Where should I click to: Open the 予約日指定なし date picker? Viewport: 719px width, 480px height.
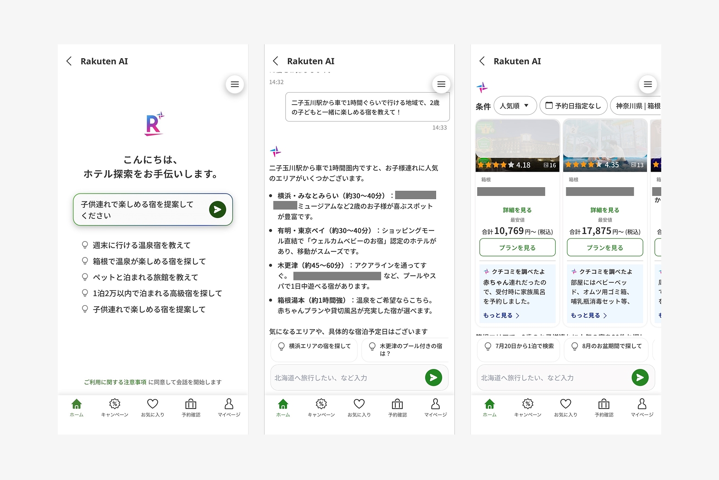pyautogui.click(x=574, y=106)
